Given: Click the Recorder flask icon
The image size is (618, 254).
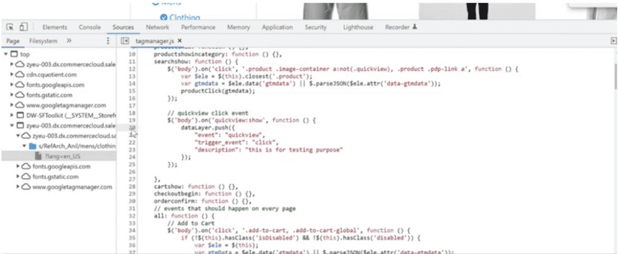Looking at the screenshot, I should 414,27.
